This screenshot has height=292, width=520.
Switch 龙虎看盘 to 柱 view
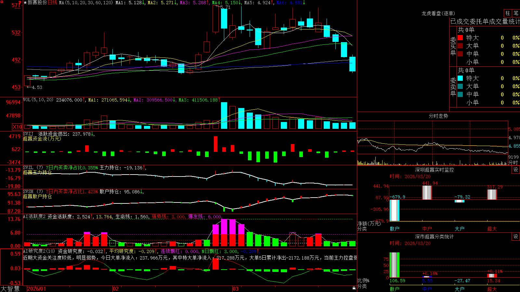click(508, 13)
